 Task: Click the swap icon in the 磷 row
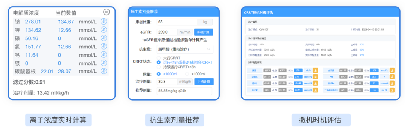tap(104, 38)
